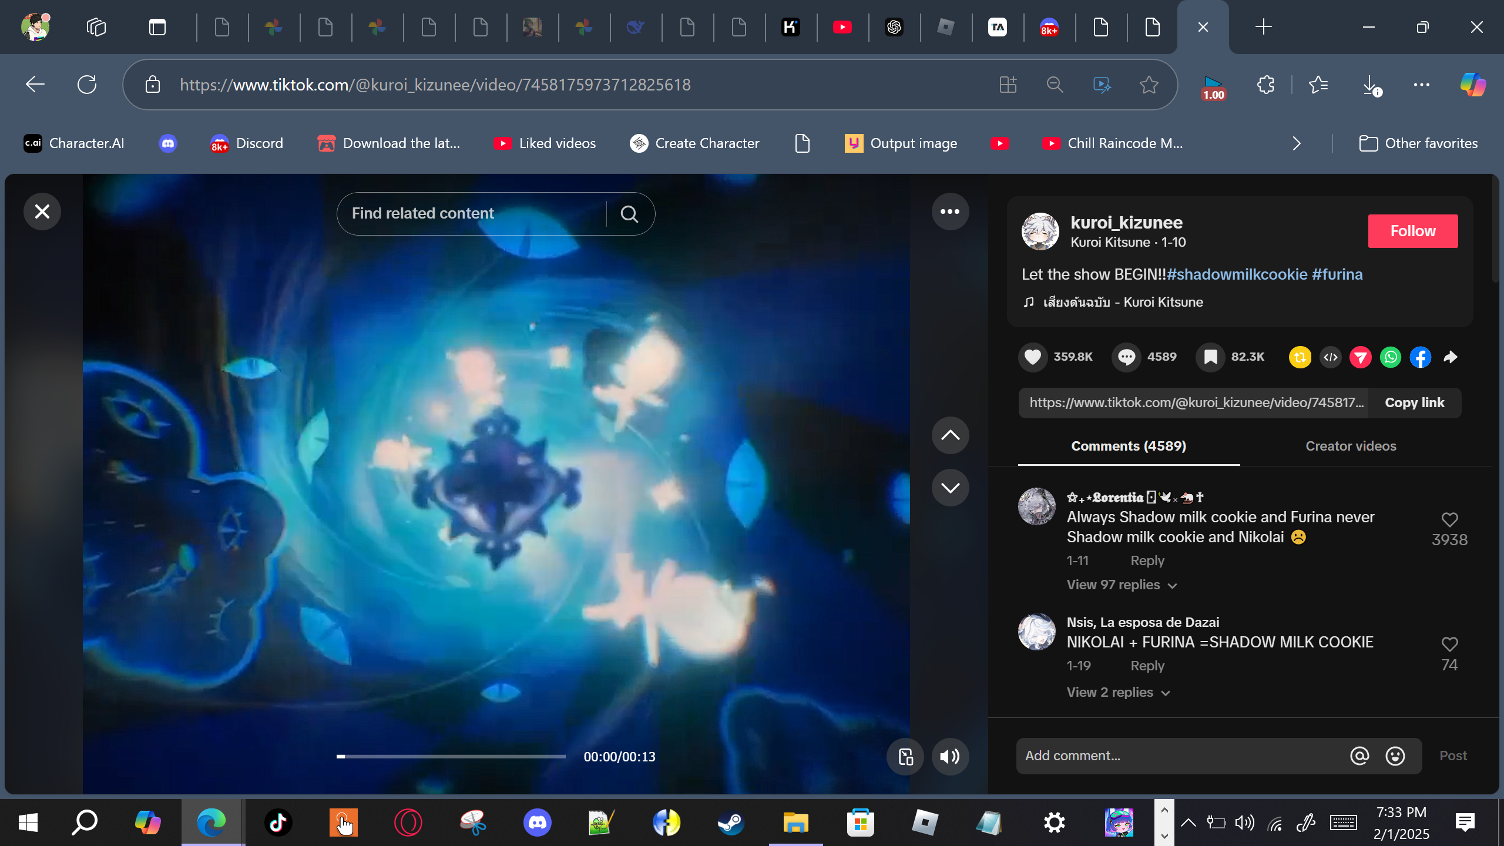This screenshot has width=1504, height=846.
Task: Open the video three-dot more menu
Action: 949,211
